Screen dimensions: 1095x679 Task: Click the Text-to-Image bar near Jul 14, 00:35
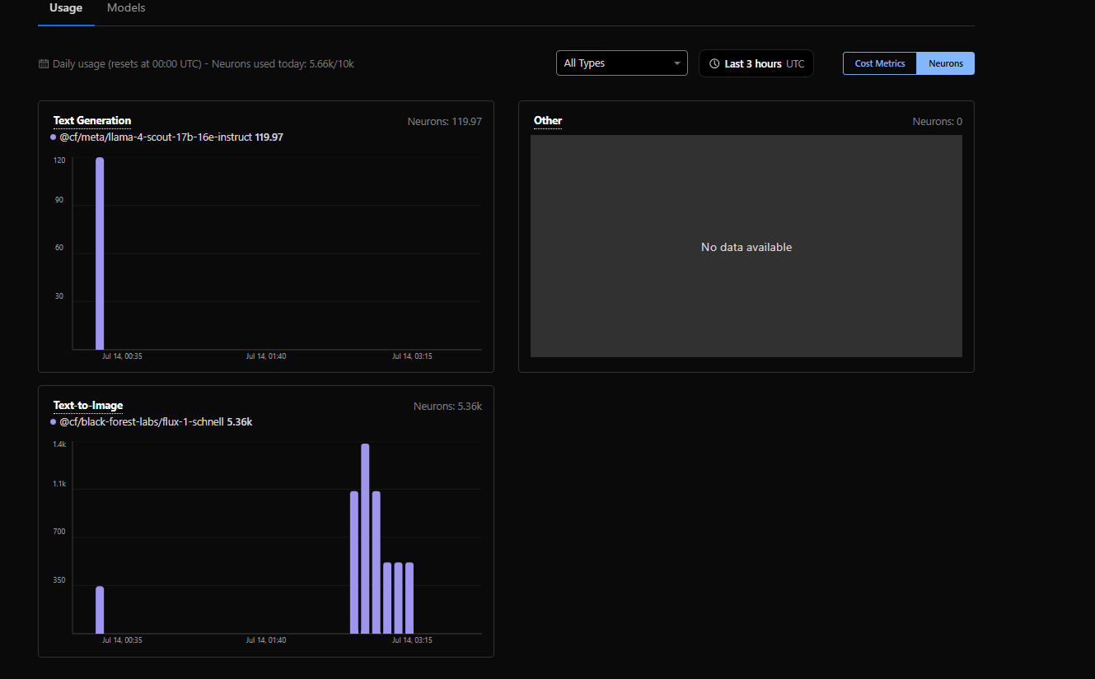[100, 610]
